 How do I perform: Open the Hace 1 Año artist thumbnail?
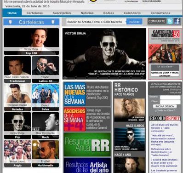click(130, 165)
